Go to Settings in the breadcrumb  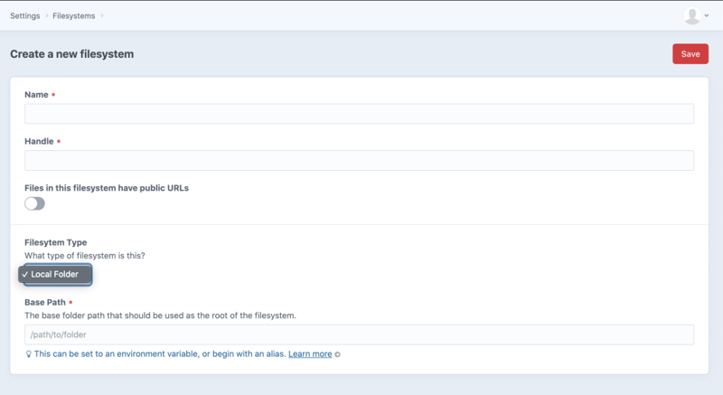[25, 15]
